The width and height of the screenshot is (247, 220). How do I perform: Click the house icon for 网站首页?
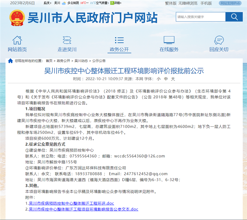[17, 40]
